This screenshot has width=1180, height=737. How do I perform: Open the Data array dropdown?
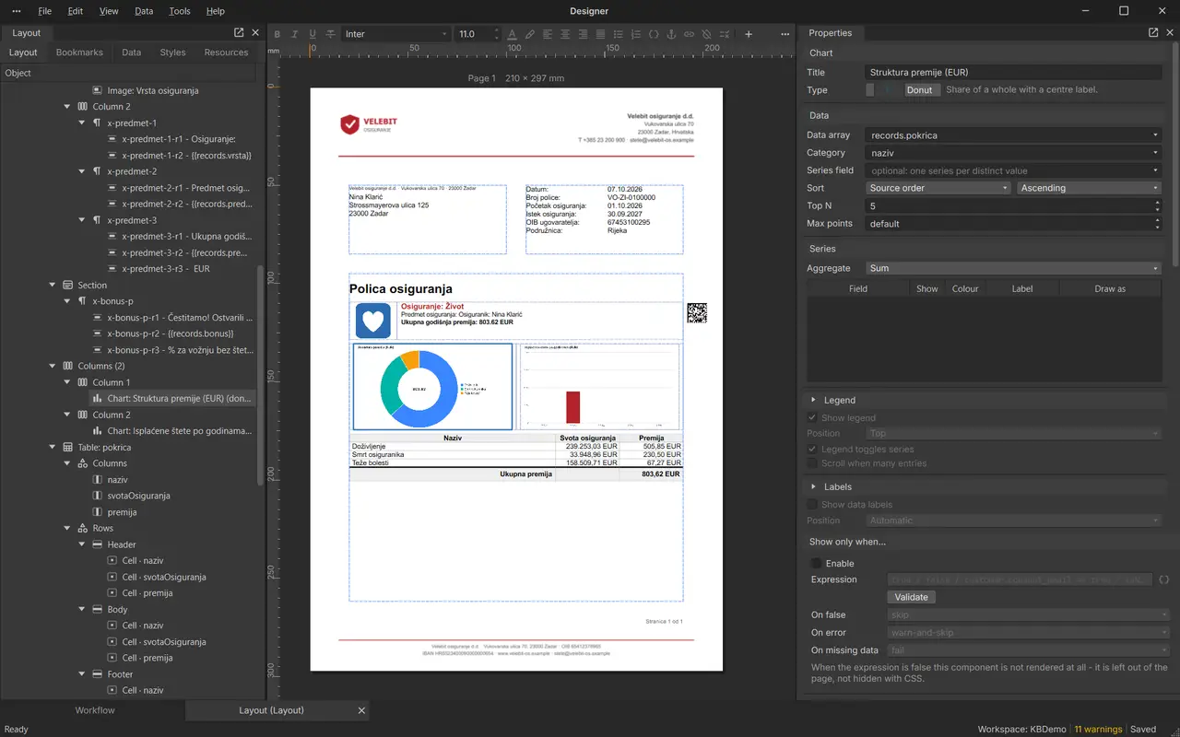[x=1013, y=135]
